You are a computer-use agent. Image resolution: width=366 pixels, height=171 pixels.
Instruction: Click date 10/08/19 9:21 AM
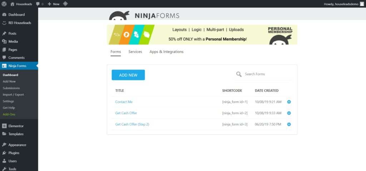coord(268,102)
